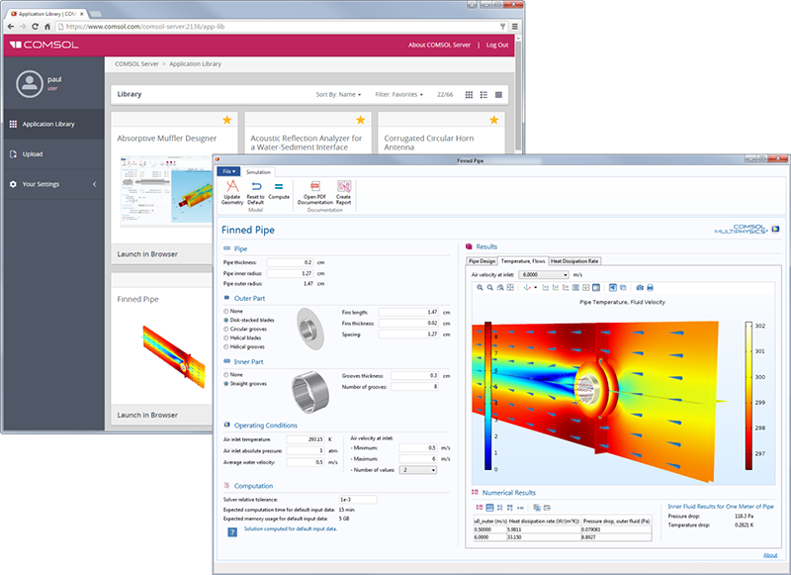This screenshot has height=575, width=791.
Task: Click Reset to Default icon
Action: click(x=256, y=186)
